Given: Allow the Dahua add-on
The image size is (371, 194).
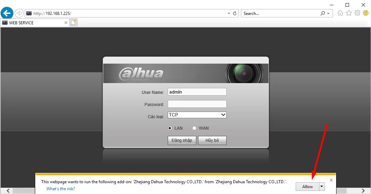Looking at the screenshot, I should click(307, 186).
